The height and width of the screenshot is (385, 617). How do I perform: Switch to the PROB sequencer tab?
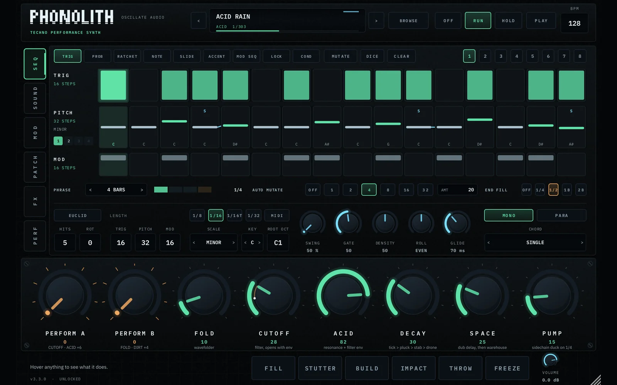(98, 56)
